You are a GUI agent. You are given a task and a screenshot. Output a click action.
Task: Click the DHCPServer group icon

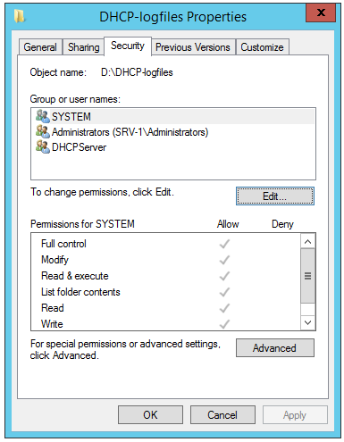tap(43, 147)
